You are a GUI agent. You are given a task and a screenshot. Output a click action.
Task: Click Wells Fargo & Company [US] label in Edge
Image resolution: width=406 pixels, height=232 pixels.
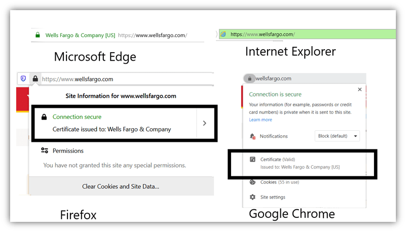(x=80, y=35)
